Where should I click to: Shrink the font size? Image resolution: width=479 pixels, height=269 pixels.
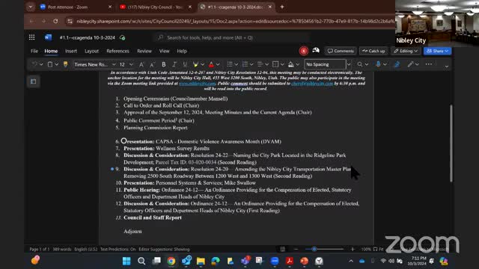[152, 64]
